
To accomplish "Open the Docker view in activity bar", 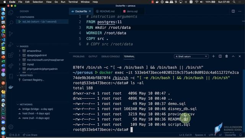I will click(11, 87).
